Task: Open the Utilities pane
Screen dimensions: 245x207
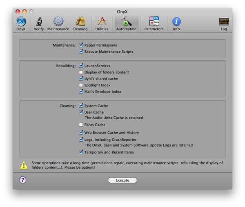Action: click(x=102, y=24)
